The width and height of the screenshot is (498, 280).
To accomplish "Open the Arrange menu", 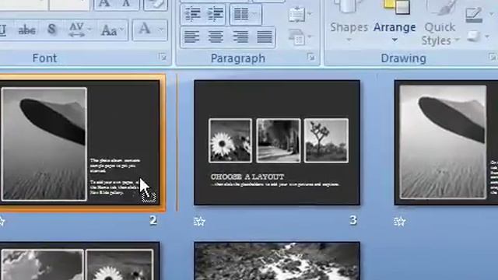I will (x=395, y=23).
